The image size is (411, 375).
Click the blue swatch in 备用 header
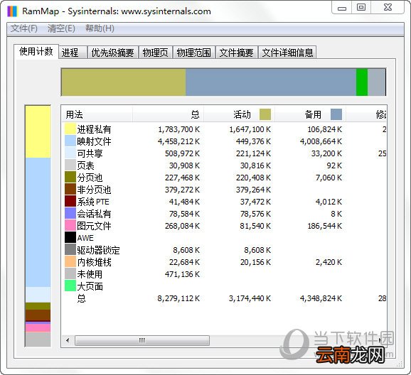[x=336, y=114]
